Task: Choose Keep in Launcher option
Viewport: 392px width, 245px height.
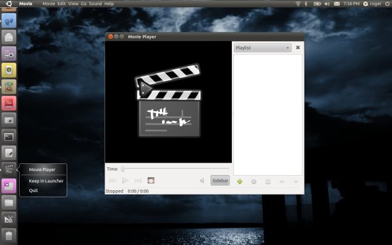Action: pyautogui.click(x=46, y=181)
